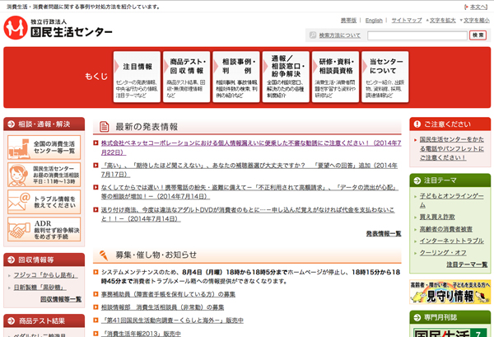Enlarge text with 文字を拡大 link
494x337 pixels.
point(442,20)
